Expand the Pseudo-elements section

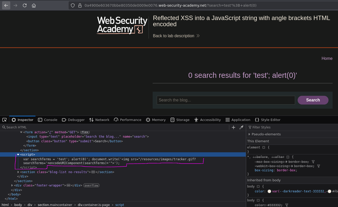249,134
